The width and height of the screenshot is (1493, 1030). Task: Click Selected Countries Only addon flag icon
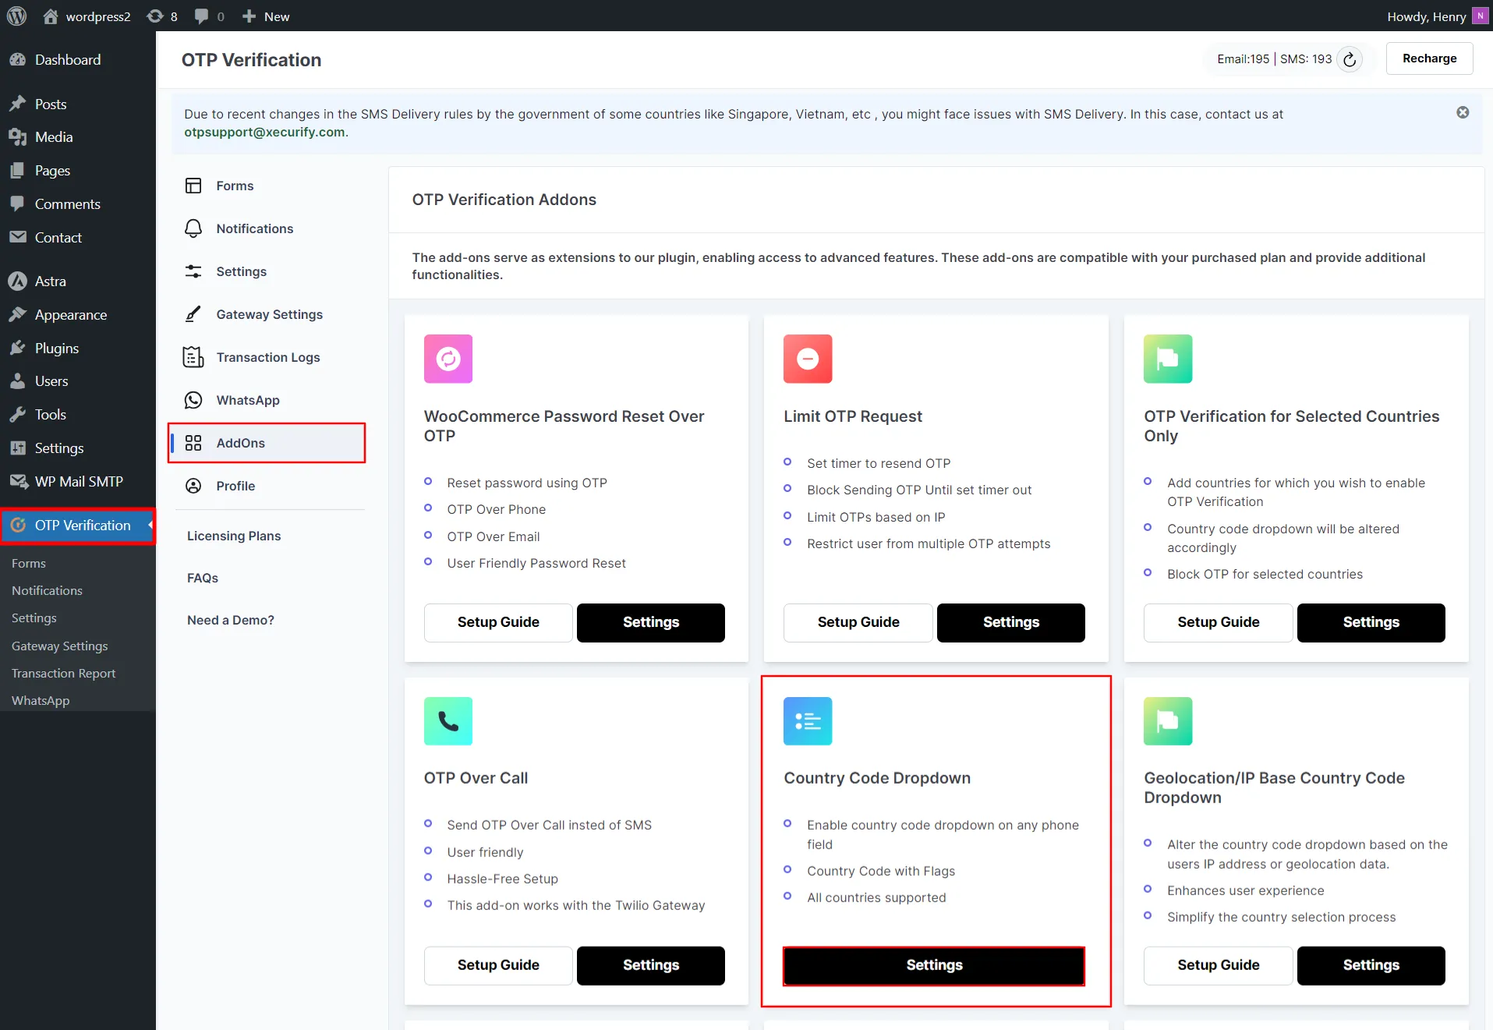1168,359
